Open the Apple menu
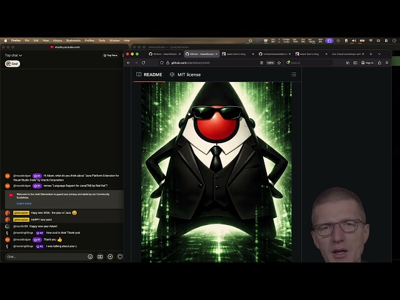The image size is (400, 300). [x=6, y=41]
